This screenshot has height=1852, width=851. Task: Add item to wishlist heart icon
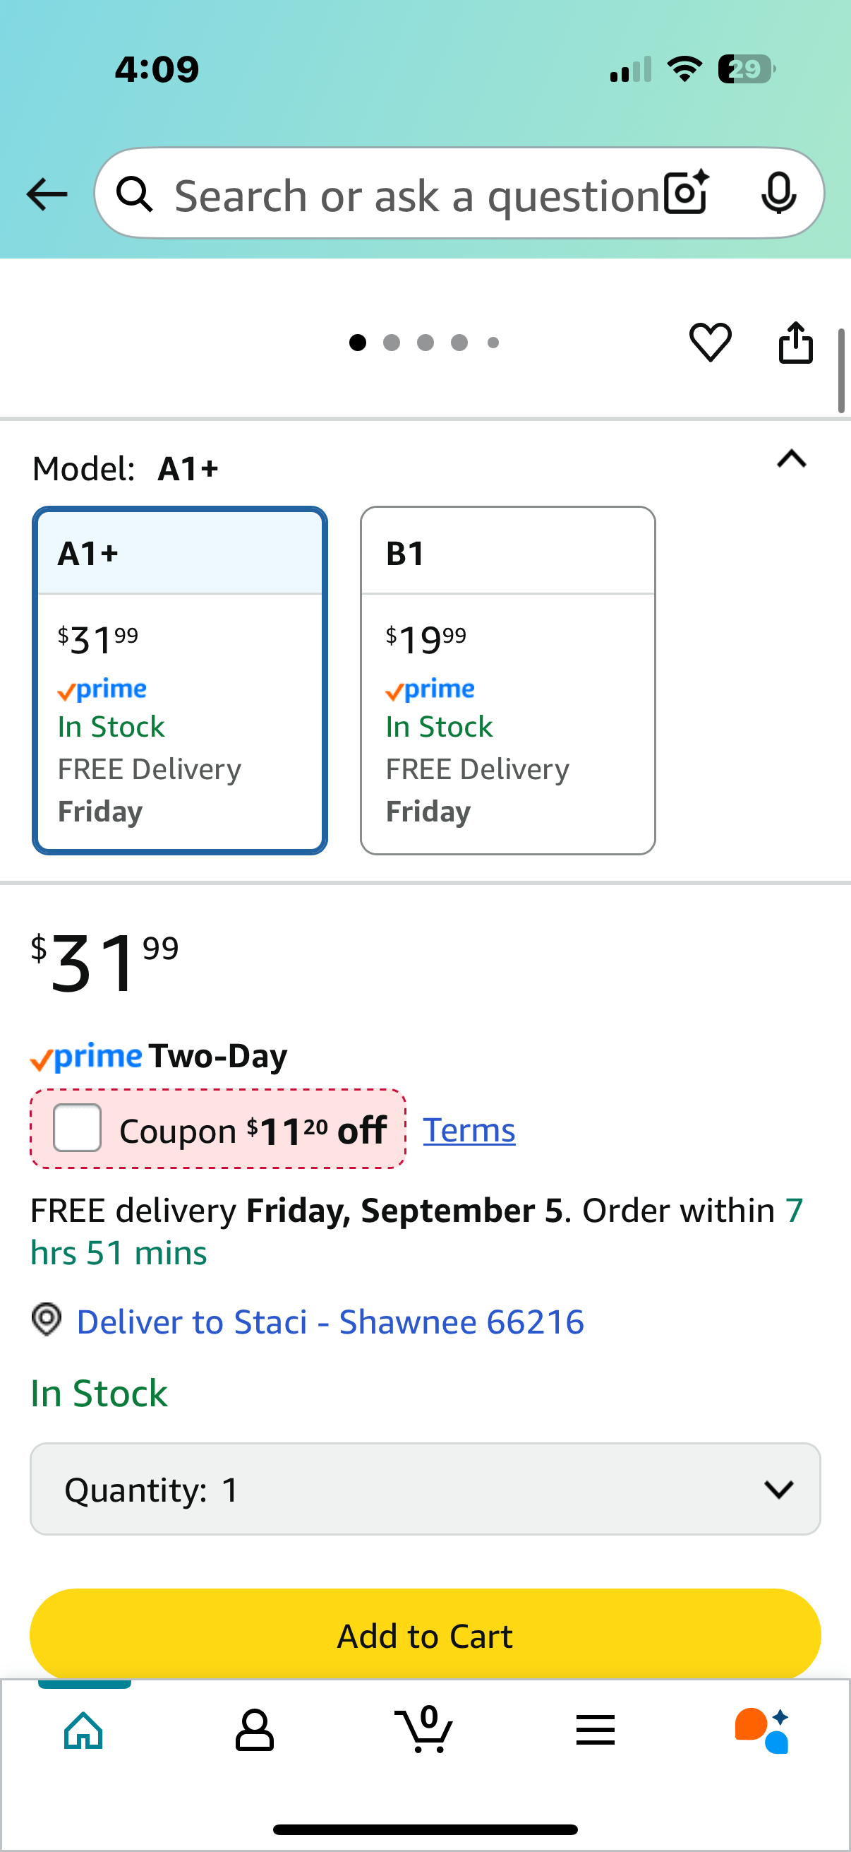pos(711,342)
